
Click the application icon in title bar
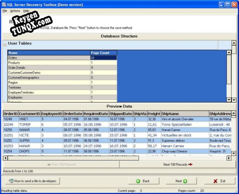[4, 5]
